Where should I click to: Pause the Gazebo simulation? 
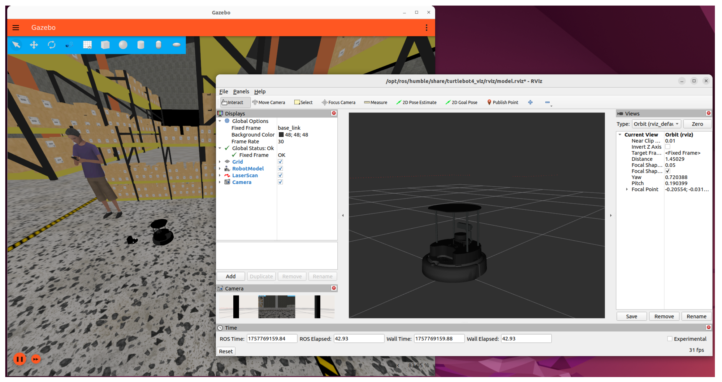pyautogui.click(x=19, y=359)
